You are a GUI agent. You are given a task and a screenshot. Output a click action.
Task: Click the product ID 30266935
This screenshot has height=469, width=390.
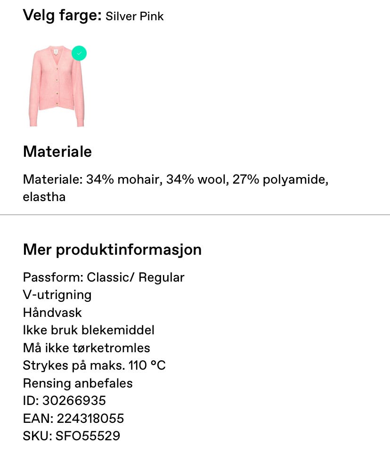point(65,401)
